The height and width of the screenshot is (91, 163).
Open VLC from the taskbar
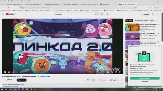coord(31,89)
